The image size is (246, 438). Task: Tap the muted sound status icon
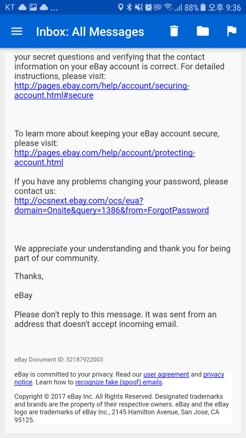(138, 7)
